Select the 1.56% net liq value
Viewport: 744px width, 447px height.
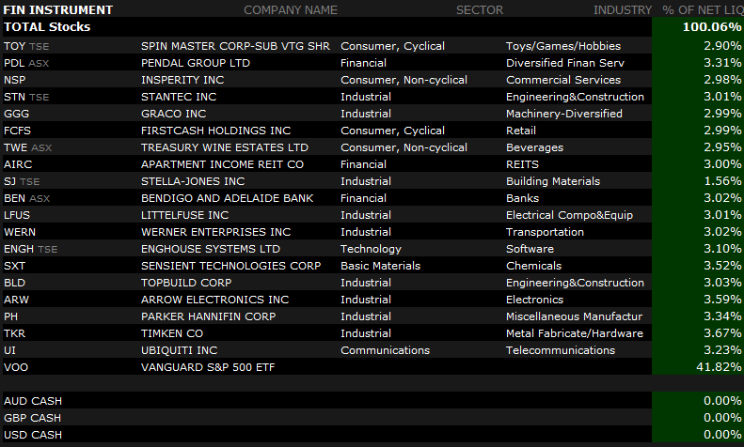(722, 181)
